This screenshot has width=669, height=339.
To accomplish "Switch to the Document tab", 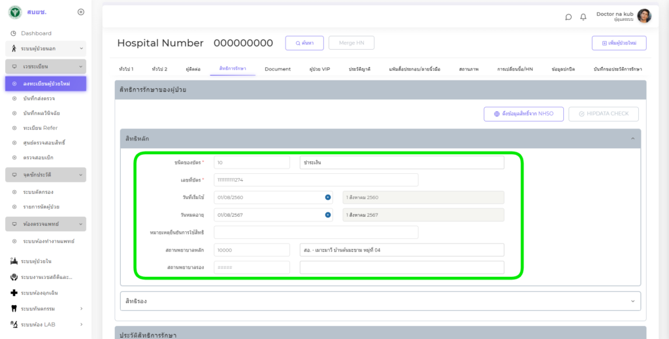I will [278, 69].
